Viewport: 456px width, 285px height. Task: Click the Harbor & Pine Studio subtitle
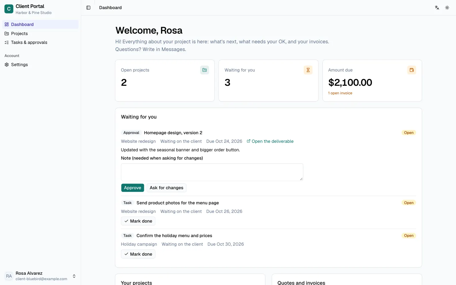pos(34,13)
